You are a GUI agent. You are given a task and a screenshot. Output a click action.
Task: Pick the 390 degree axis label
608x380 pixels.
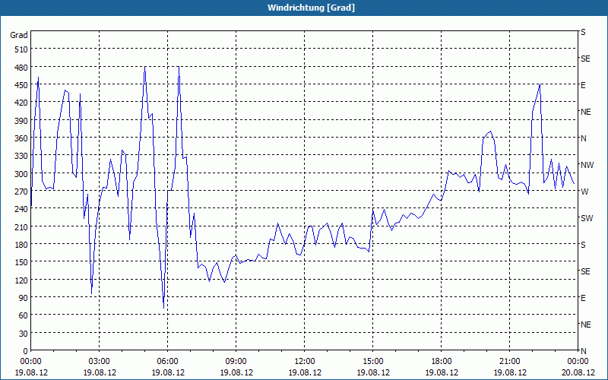click(21, 121)
